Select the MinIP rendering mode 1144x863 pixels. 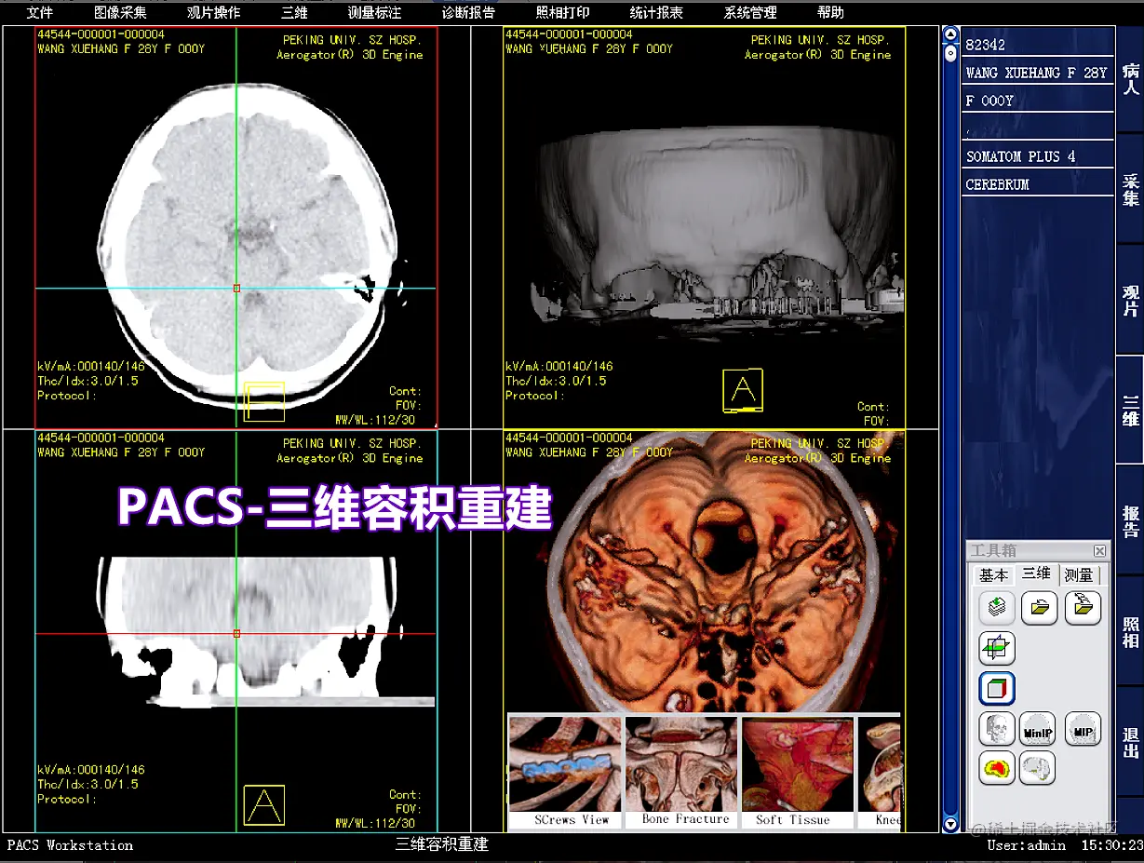(x=1038, y=729)
